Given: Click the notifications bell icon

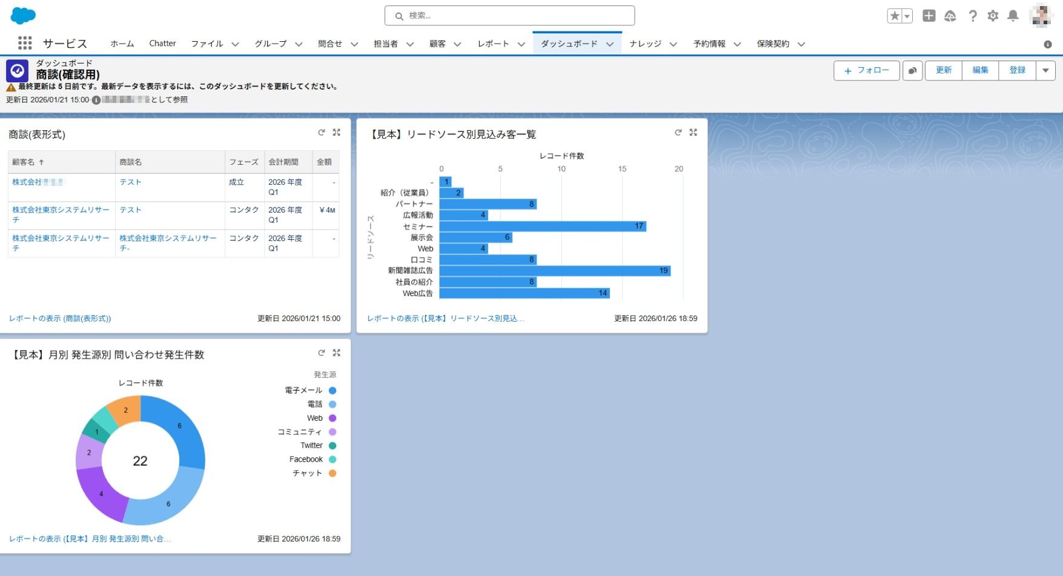Looking at the screenshot, I should click(x=1013, y=16).
